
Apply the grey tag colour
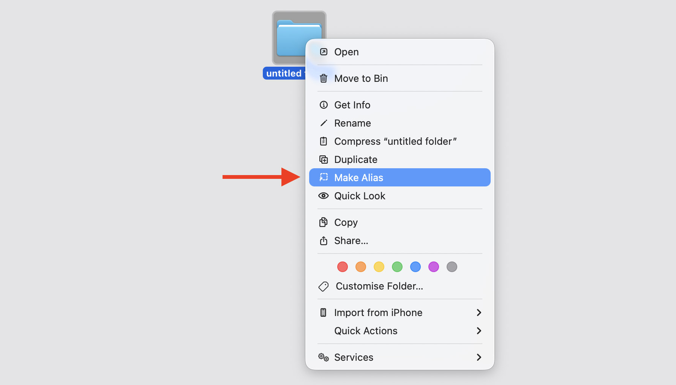452,267
